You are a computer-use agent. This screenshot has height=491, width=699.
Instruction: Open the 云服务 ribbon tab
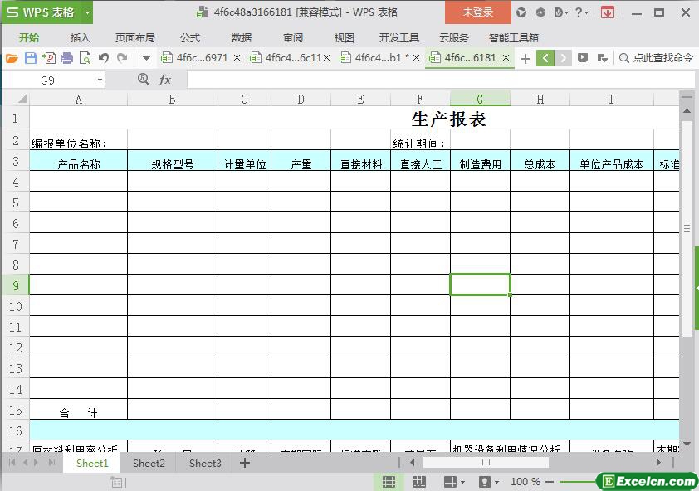[x=454, y=38]
